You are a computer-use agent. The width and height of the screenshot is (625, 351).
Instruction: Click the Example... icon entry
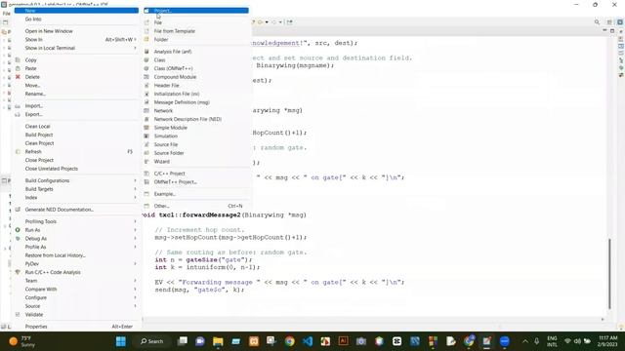point(146,194)
